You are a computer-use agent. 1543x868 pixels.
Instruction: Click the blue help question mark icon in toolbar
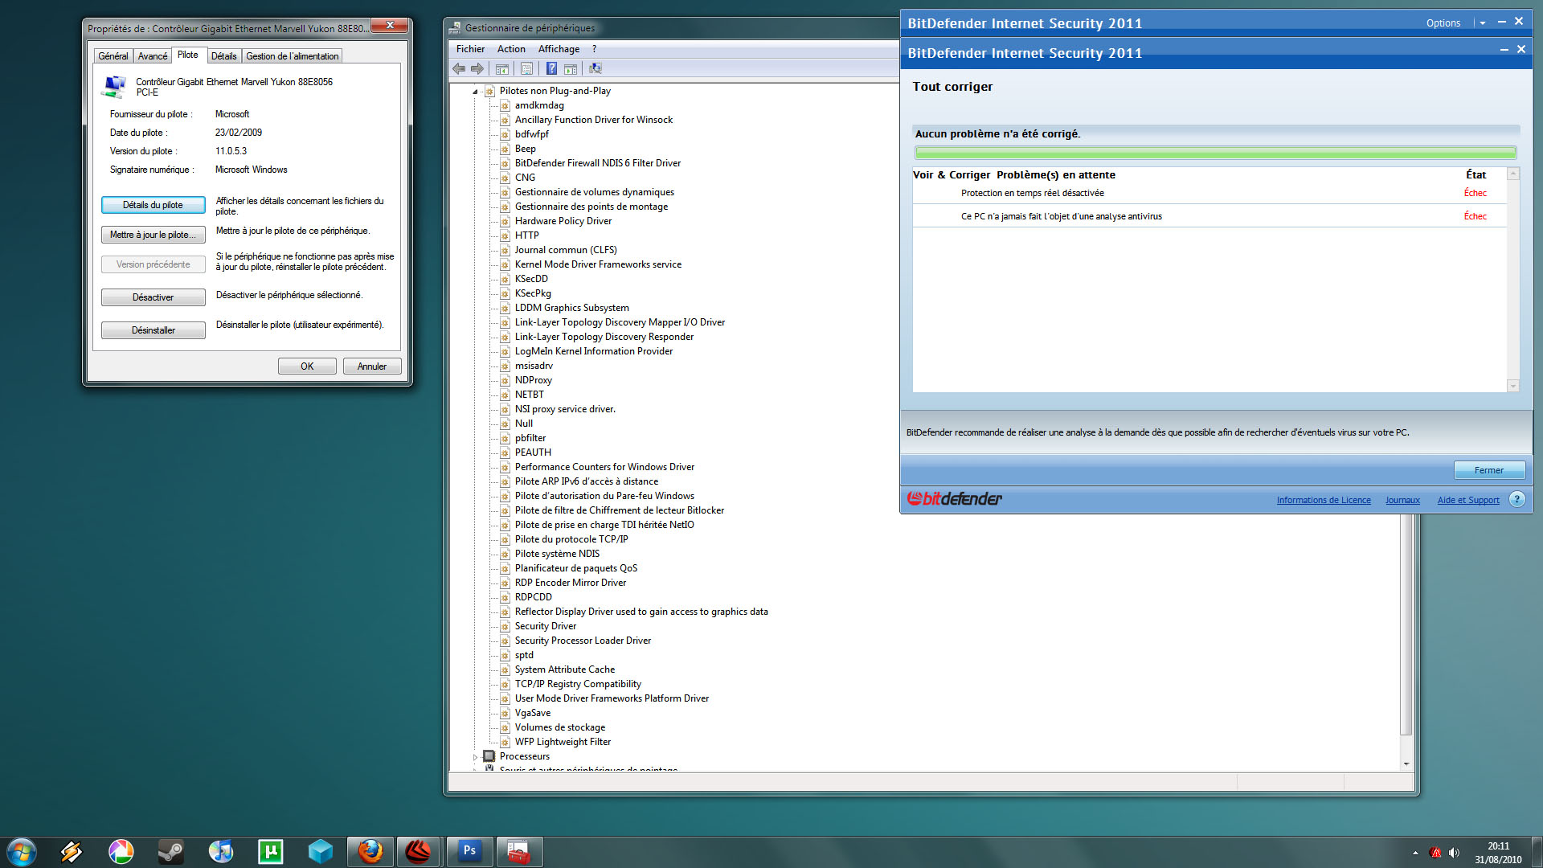click(x=552, y=69)
